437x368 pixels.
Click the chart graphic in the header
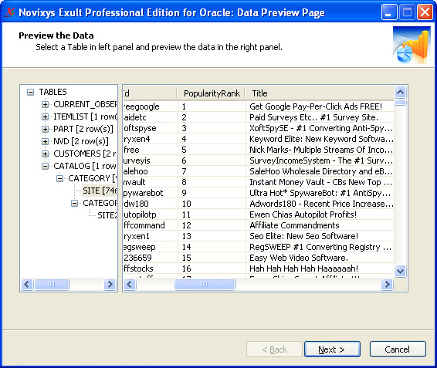412,45
